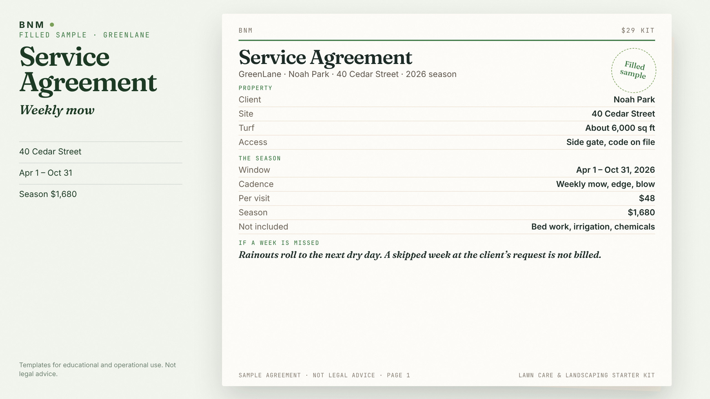The width and height of the screenshot is (710, 399).
Task: Click 'BNM' logo text in left panel
Action: click(x=32, y=25)
